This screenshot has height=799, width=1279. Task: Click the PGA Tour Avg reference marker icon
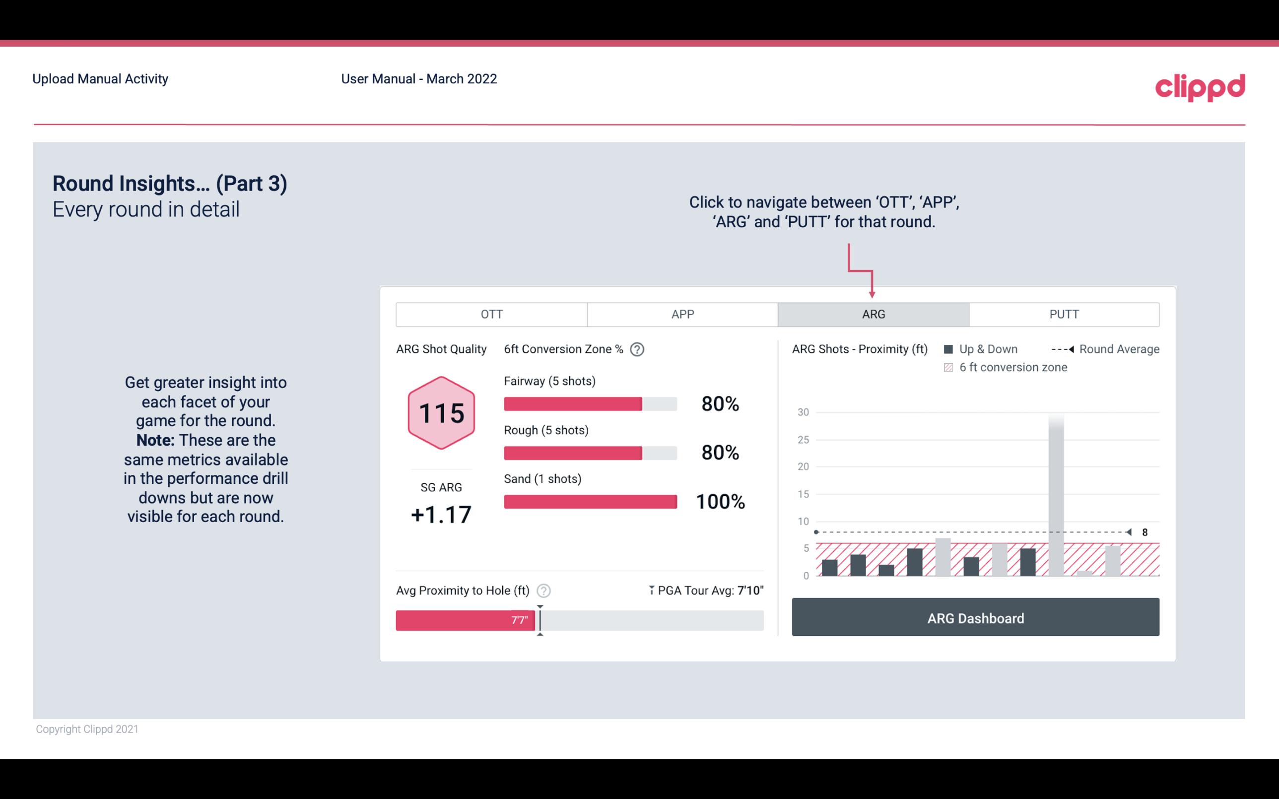click(651, 590)
